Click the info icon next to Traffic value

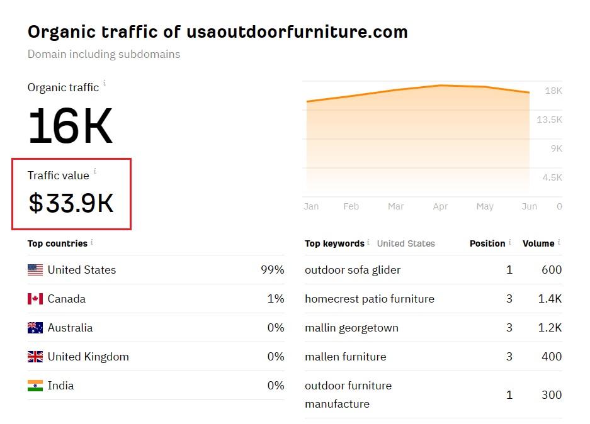[x=95, y=171]
